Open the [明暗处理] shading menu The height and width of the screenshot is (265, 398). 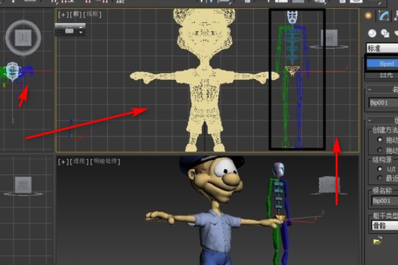105,161
